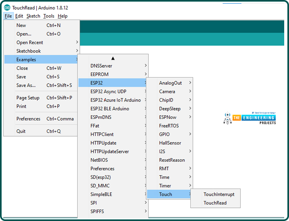Click Quit in the File menu

[21, 131]
